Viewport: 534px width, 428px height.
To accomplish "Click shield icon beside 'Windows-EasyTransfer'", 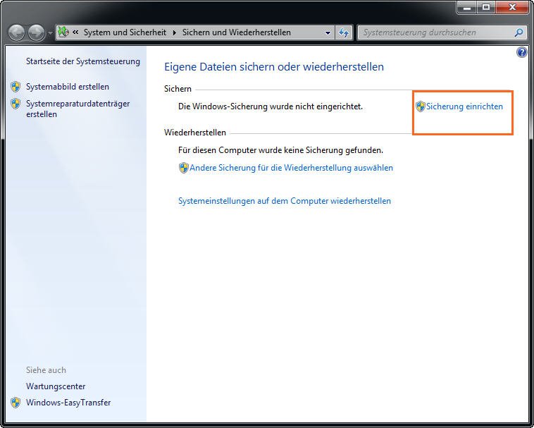I will pos(15,403).
